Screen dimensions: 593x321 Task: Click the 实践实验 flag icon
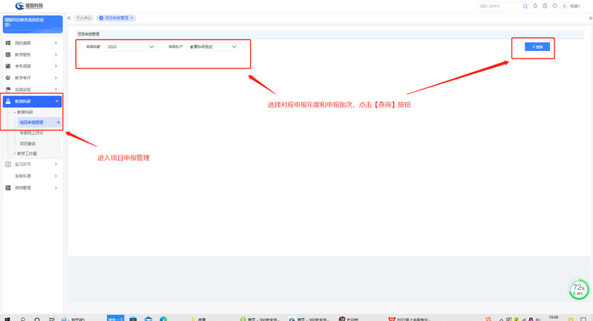8,90
